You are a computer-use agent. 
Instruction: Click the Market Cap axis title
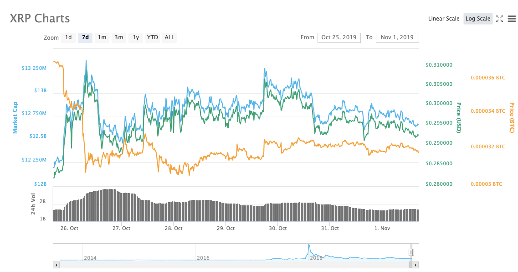point(15,118)
